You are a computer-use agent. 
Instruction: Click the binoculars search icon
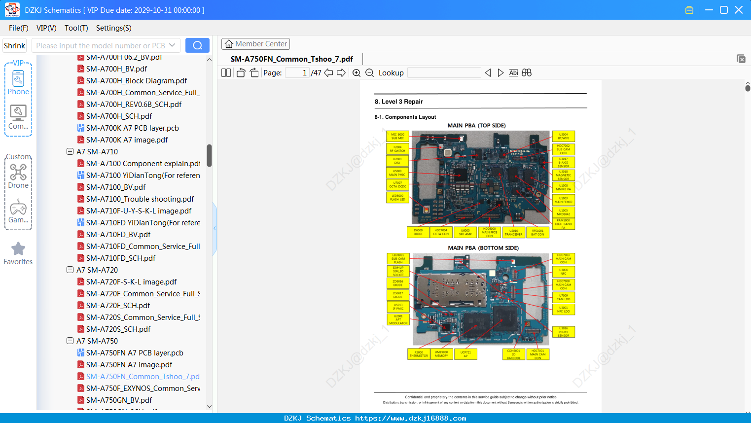[x=527, y=72]
